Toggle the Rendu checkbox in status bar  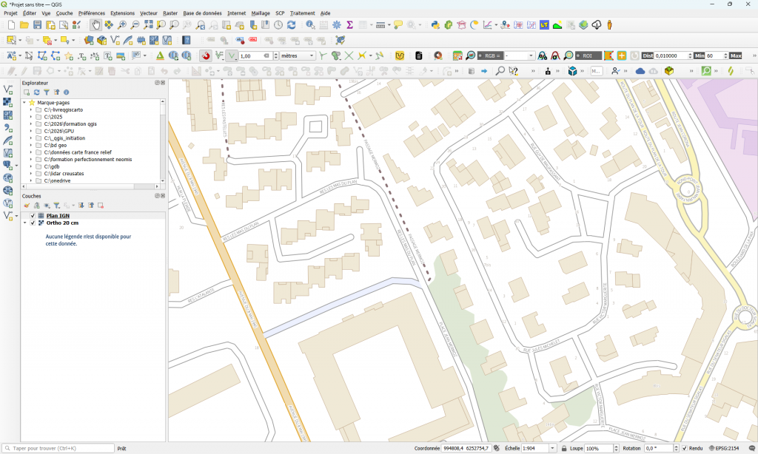(x=684, y=448)
